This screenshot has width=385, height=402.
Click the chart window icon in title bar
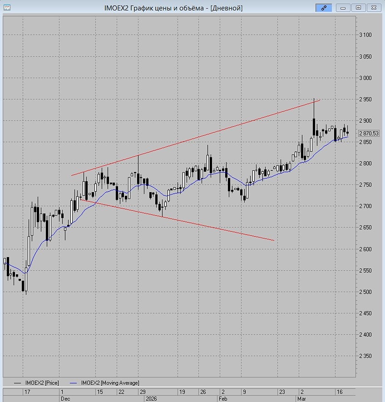7,8
